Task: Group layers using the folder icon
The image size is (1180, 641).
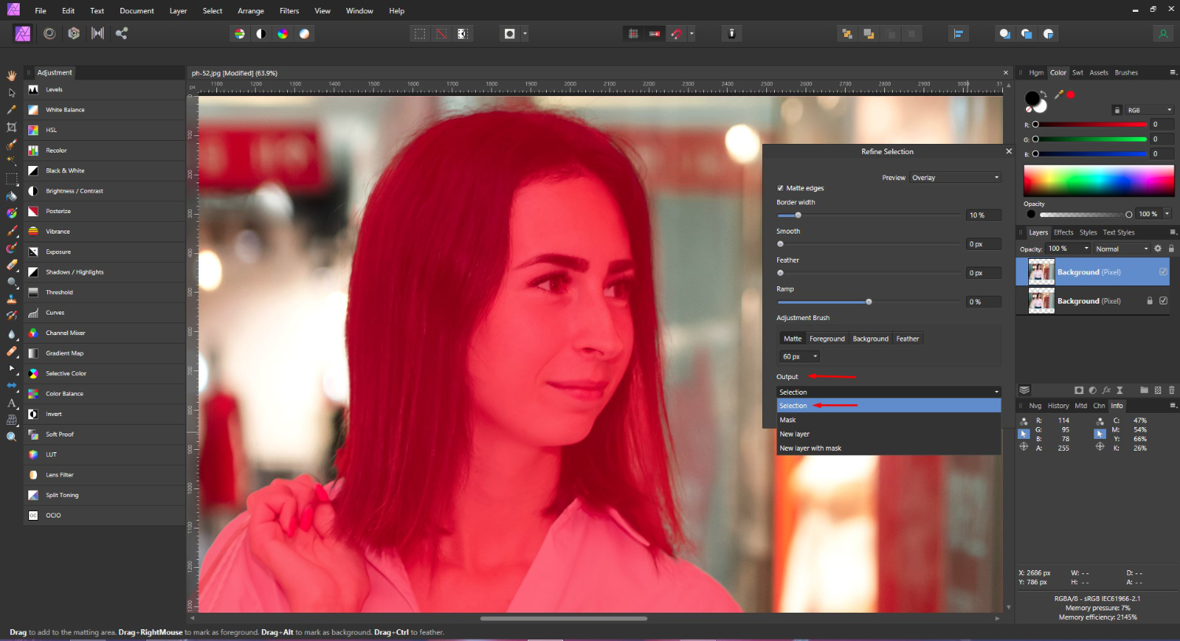Action: (1145, 390)
